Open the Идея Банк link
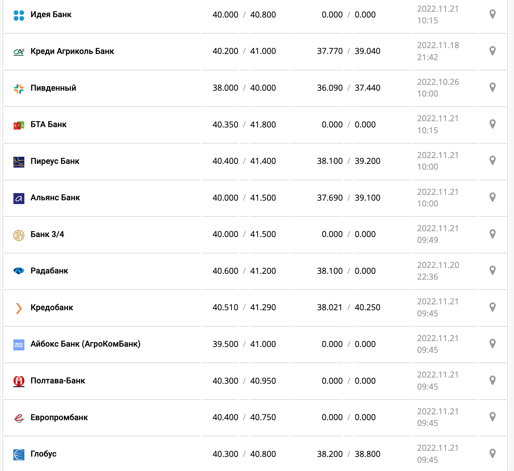Screen dimensions: 514x471 click(x=51, y=14)
